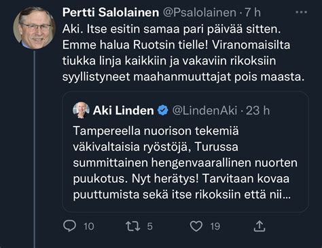The width and height of the screenshot is (322, 248).
Task: Open the 7 h timestamp
Action: 253,12
